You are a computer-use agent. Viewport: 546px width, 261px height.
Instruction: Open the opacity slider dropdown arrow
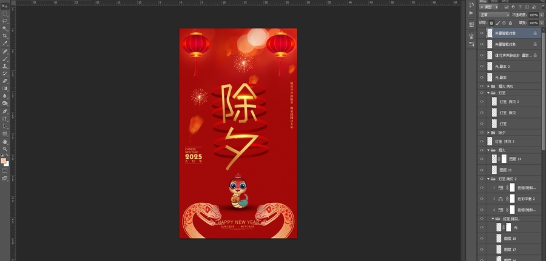(542, 15)
